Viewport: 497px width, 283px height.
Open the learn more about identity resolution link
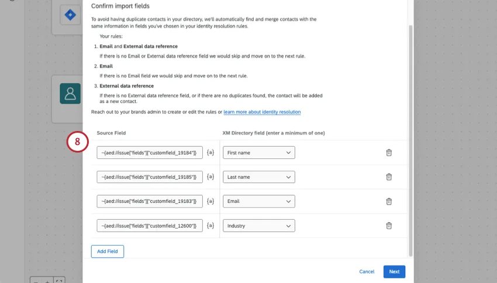coord(262,112)
